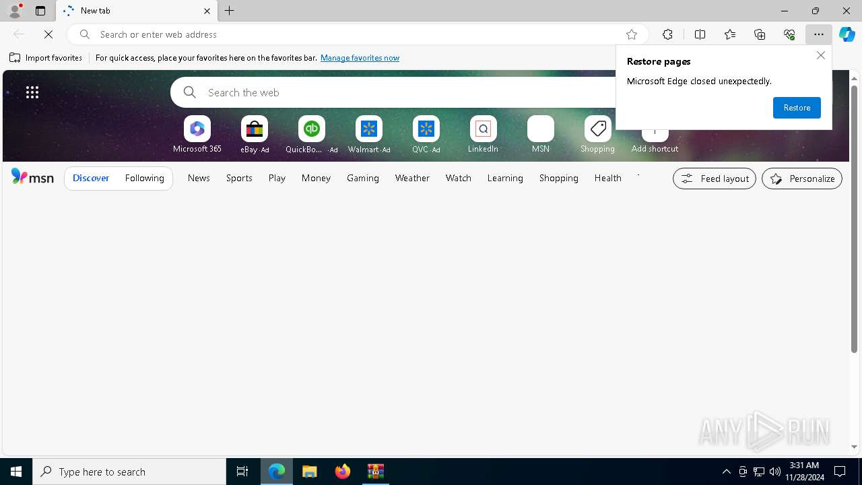
Task: Open the Sports category
Action: tap(239, 178)
